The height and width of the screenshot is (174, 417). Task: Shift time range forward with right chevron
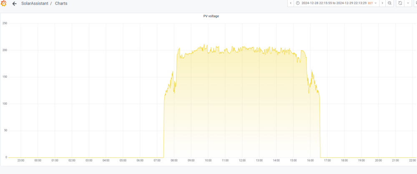click(x=382, y=3)
